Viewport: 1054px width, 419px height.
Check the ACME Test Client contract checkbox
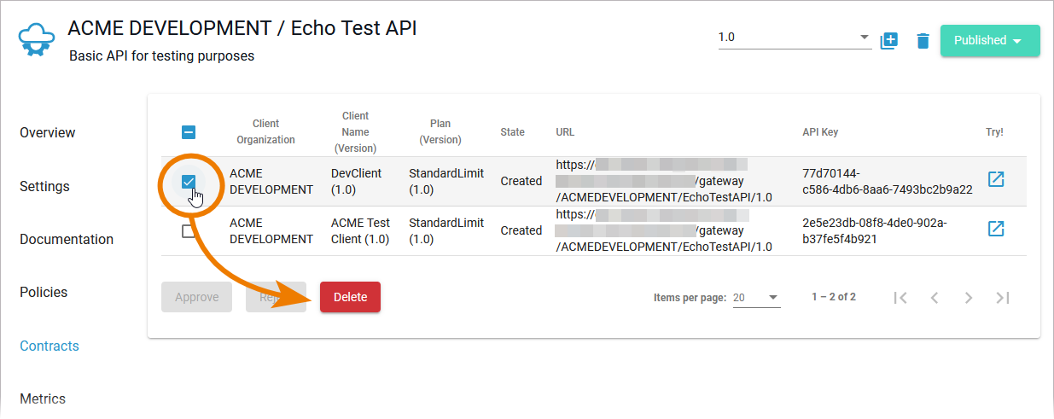point(189,231)
